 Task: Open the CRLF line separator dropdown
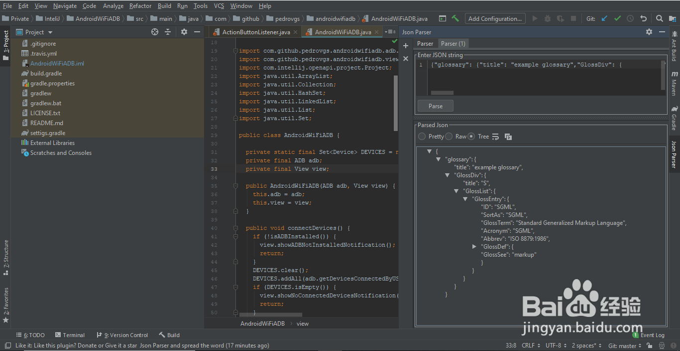(x=531, y=346)
